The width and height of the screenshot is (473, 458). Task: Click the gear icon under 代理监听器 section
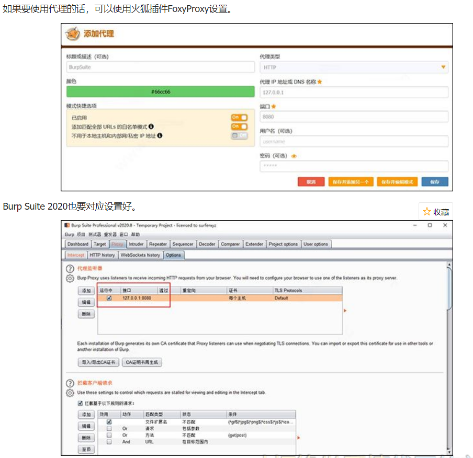pos(70,278)
